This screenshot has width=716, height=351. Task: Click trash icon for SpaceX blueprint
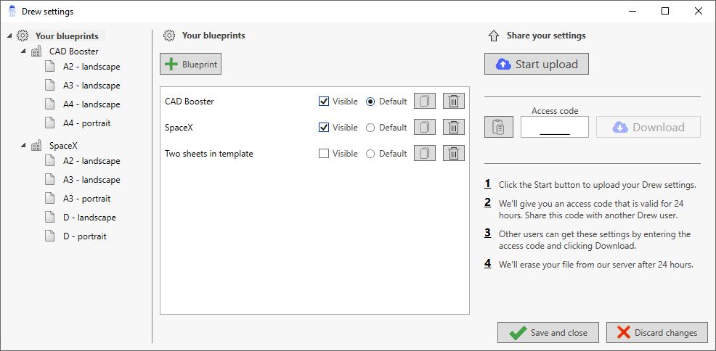(x=454, y=128)
